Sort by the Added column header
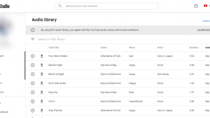This screenshot has width=210, height=118. point(208,48)
